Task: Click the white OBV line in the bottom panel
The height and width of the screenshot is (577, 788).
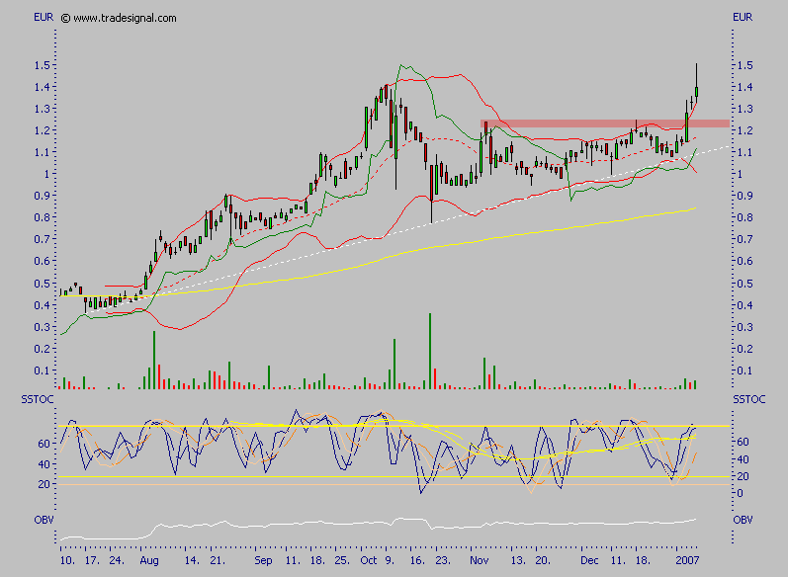Action: 378,527
